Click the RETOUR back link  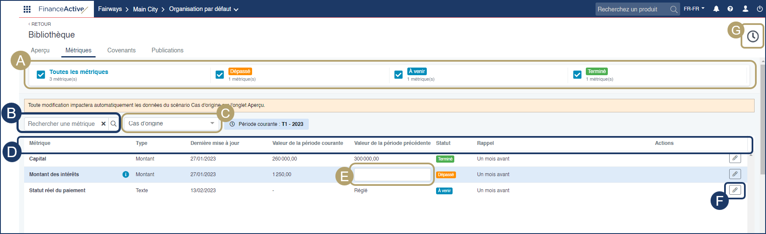coord(40,24)
